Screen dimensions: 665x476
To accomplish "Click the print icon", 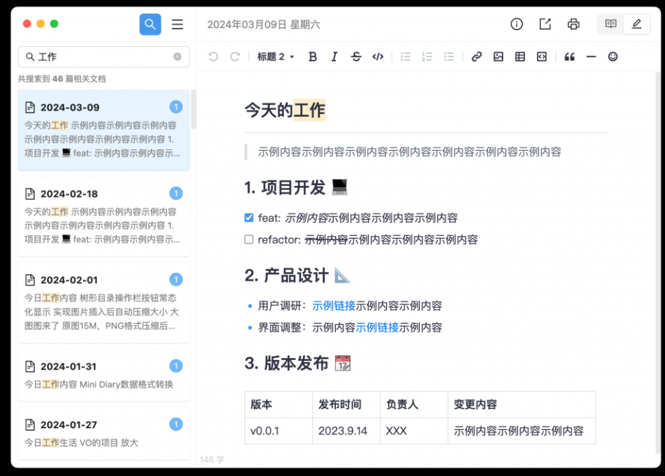I will [573, 23].
